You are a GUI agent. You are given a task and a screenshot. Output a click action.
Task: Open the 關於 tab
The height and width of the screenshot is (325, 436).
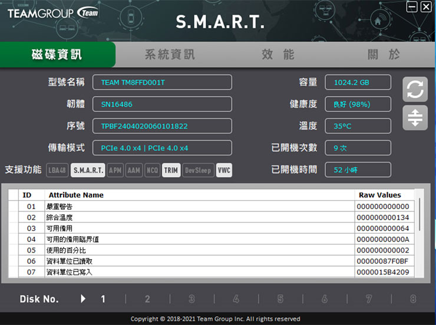[384, 54]
